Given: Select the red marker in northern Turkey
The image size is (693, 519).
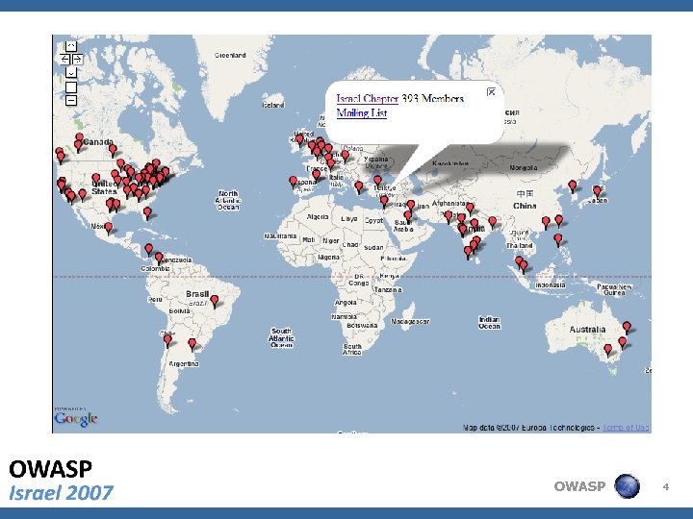Looking at the screenshot, I should [377, 181].
